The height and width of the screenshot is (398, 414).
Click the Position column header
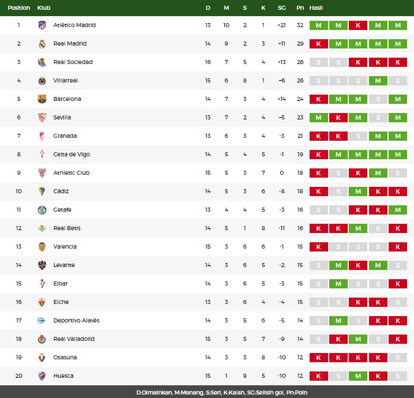tap(19, 8)
